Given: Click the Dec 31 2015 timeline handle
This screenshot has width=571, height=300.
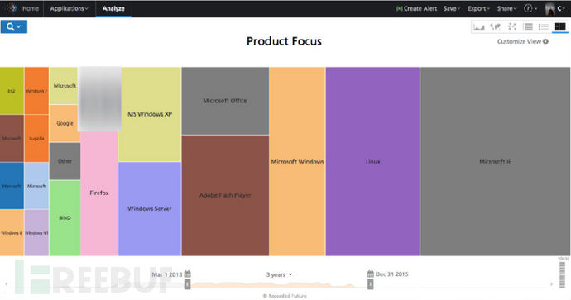Looking at the screenshot, I should click(371, 284).
